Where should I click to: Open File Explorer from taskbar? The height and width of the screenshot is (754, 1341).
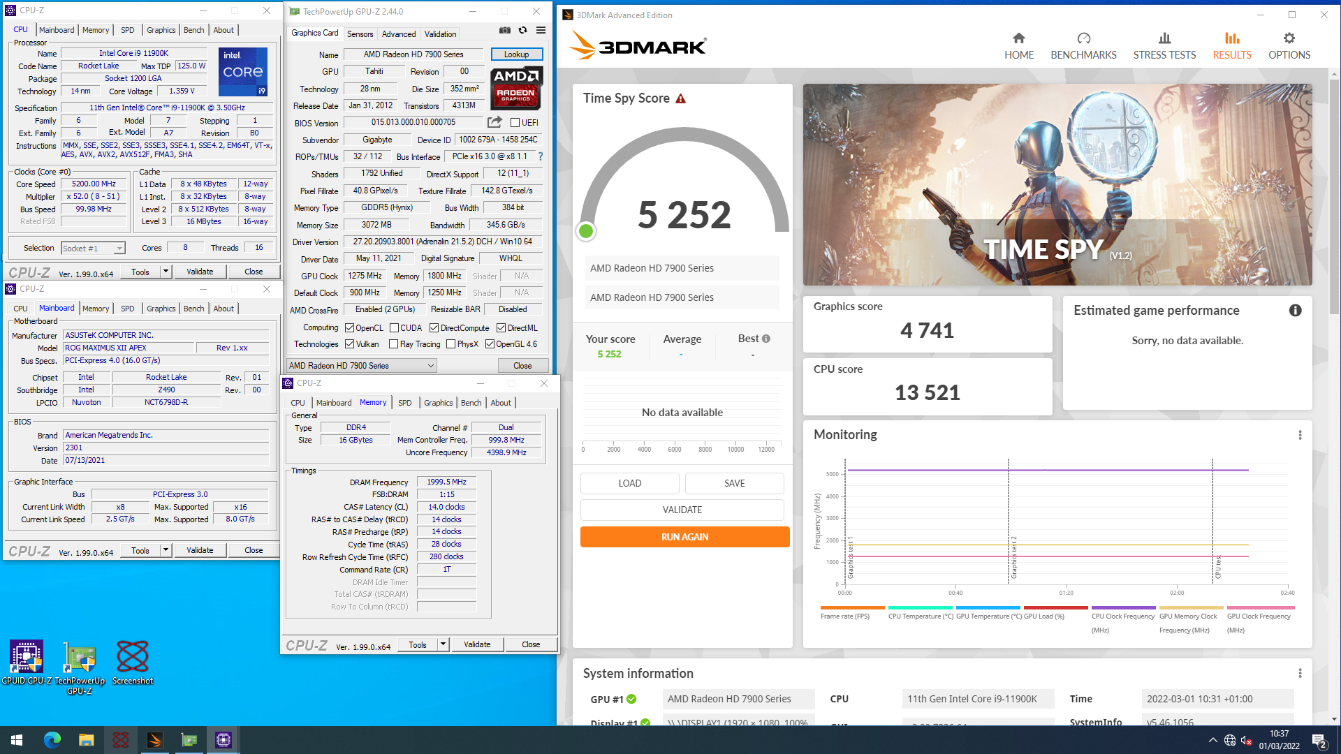(86, 740)
